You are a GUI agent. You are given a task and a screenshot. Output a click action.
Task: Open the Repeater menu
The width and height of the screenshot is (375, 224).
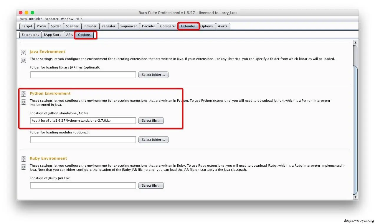(52, 19)
